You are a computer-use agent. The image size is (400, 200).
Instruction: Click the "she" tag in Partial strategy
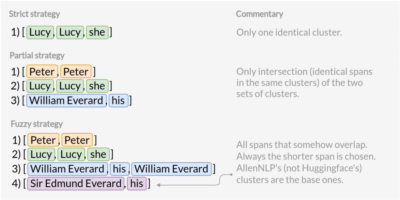point(97,86)
